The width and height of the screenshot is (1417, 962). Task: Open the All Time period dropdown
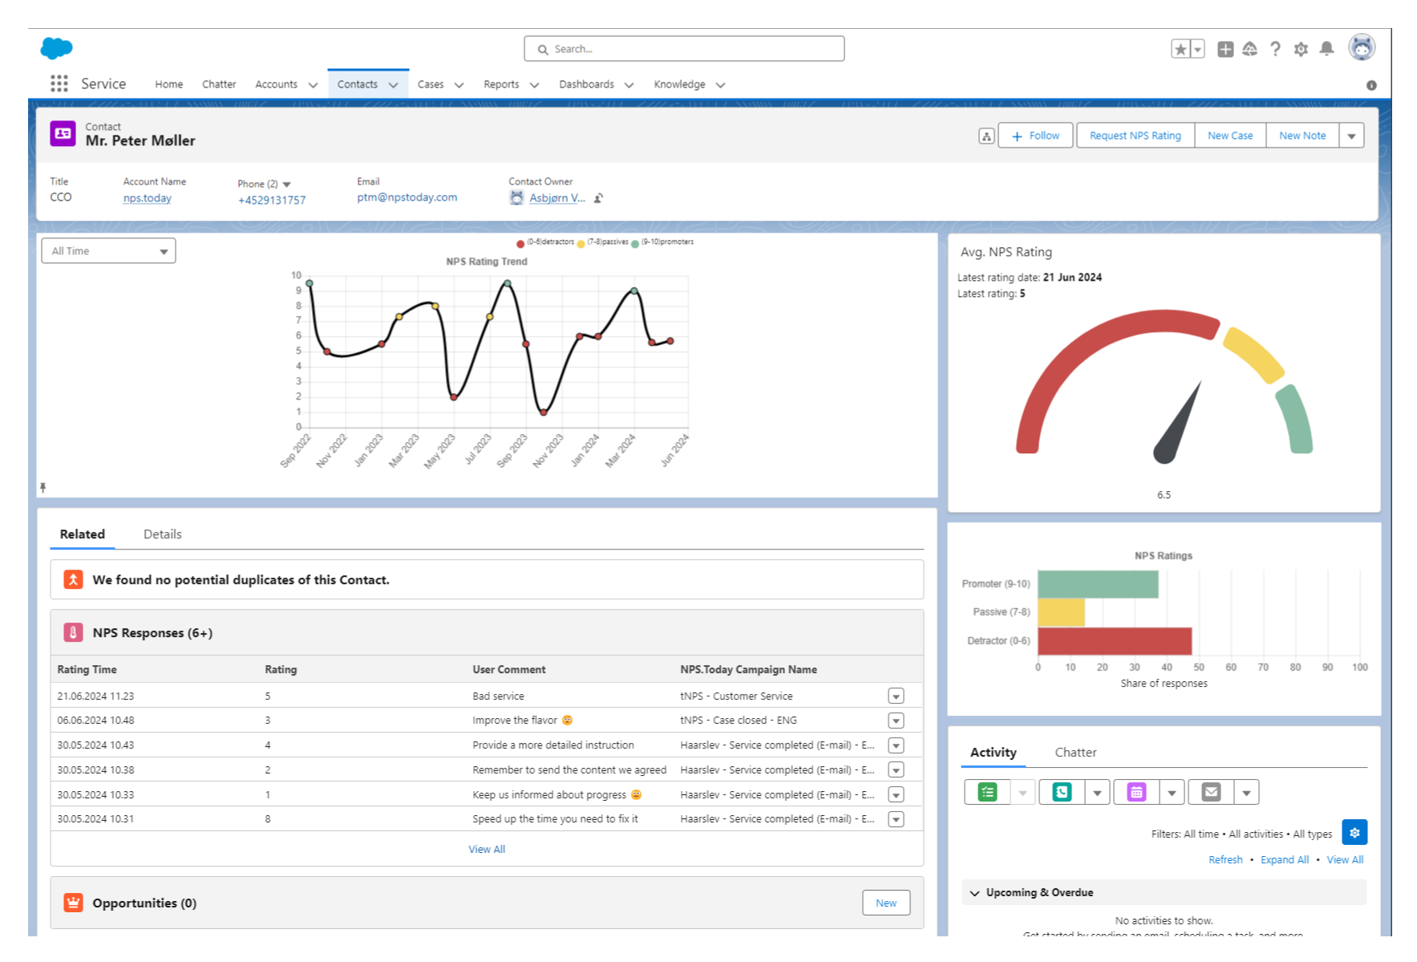click(108, 251)
